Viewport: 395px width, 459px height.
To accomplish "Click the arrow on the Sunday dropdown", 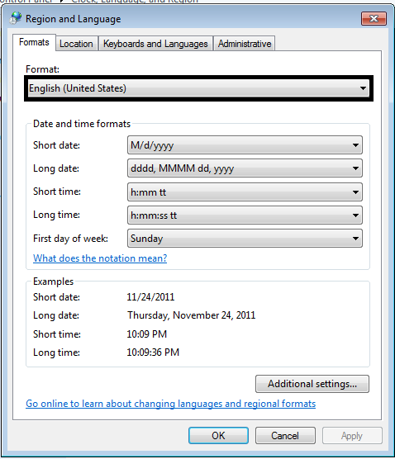I will [355, 239].
